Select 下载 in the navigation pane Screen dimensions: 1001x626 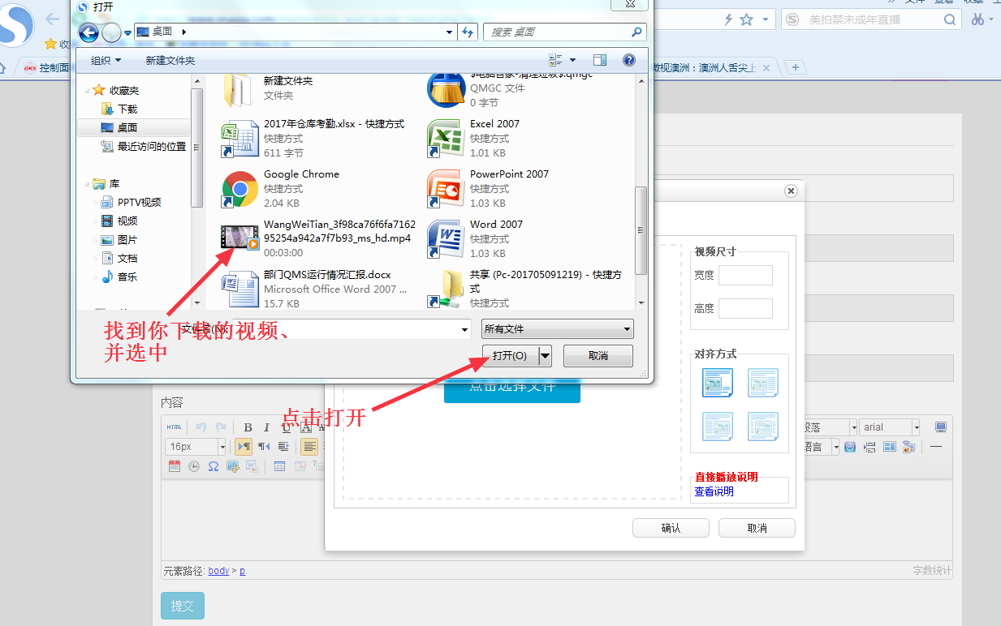[119, 109]
